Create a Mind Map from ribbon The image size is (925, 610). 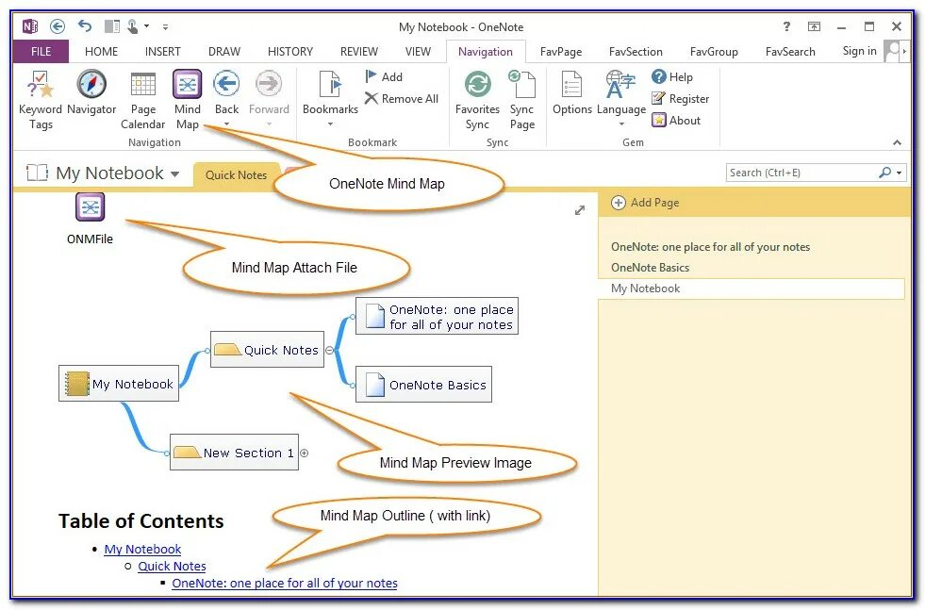[x=187, y=99]
